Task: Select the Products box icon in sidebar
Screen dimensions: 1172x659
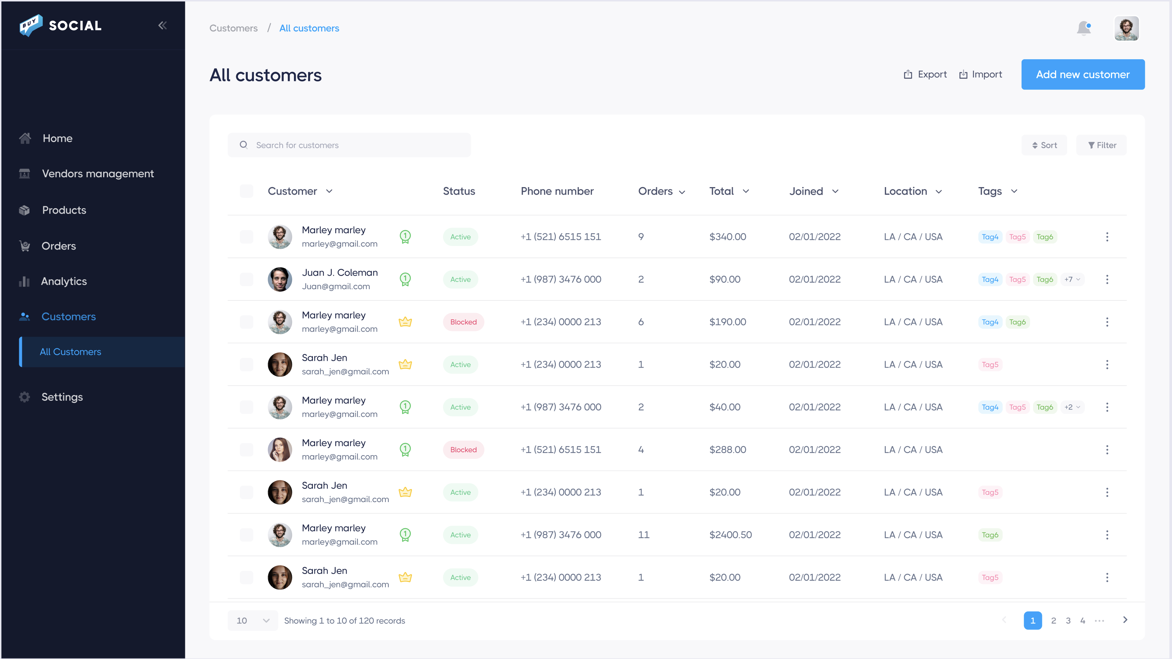Action: tap(24, 210)
